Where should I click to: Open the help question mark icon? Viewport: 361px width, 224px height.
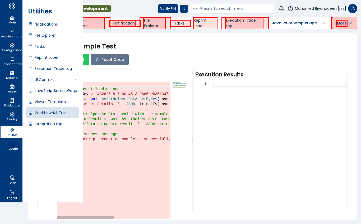tap(290, 8)
